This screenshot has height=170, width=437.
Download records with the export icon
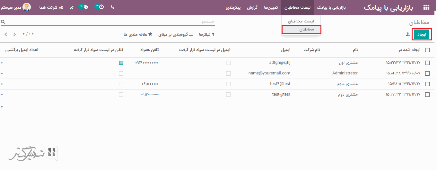(408, 34)
